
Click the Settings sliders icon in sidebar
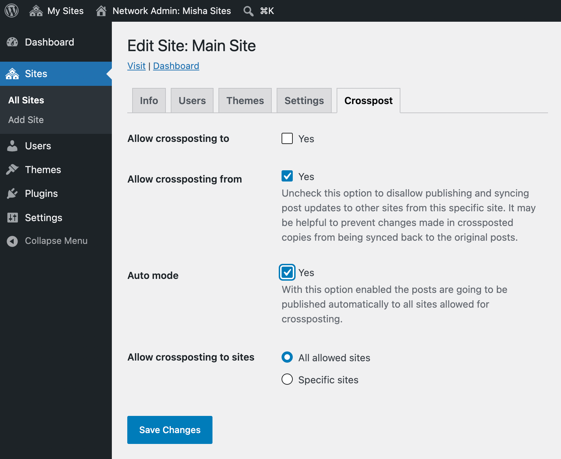click(x=12, y=218)
